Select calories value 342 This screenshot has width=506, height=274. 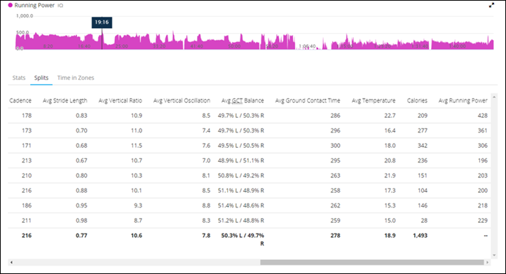423,146
